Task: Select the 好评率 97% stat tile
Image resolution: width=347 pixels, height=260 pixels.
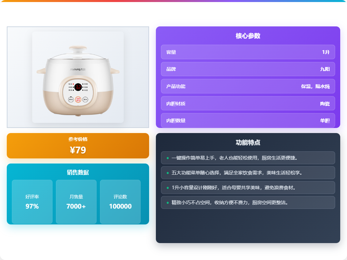Action: click(x=32, y=202)
